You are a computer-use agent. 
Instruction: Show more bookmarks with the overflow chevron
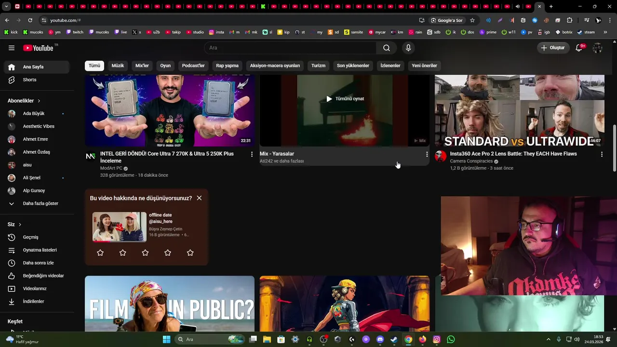point(606,32)
